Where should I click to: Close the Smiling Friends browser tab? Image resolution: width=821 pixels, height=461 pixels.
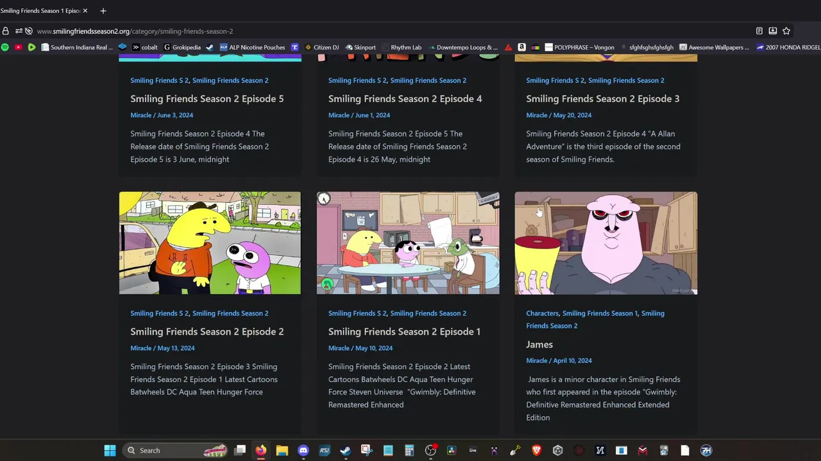coord(85,10)
